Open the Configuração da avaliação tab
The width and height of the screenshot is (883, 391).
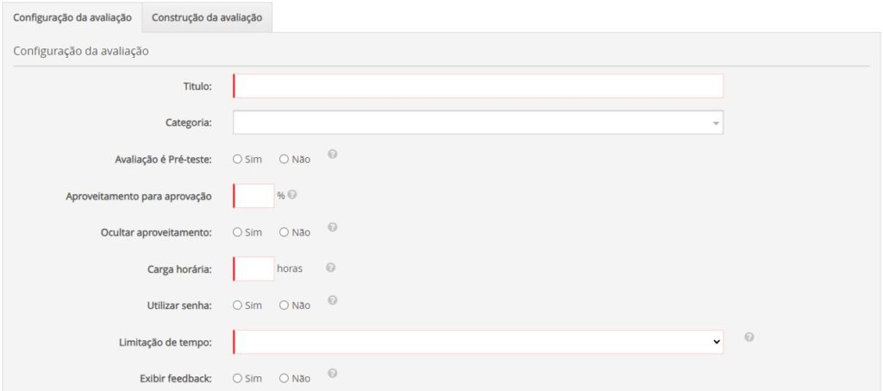72,16
